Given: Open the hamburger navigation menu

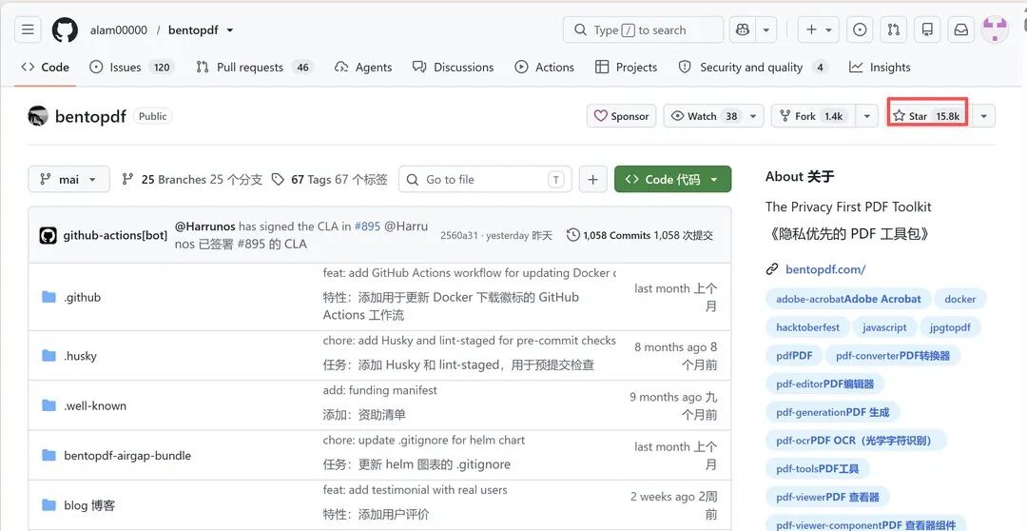Looking at the screenshot, I should point(28,30).
